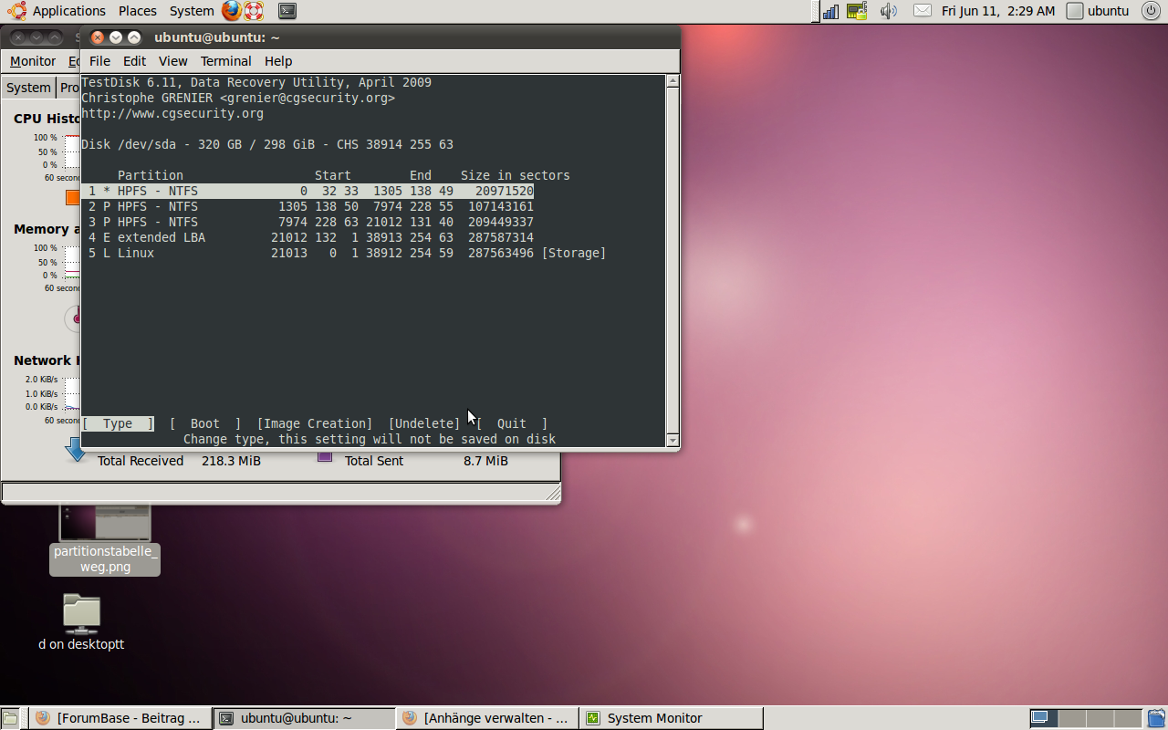Click show desktop button in bottom panel
Screen dimensions: 1168x730
10,718
